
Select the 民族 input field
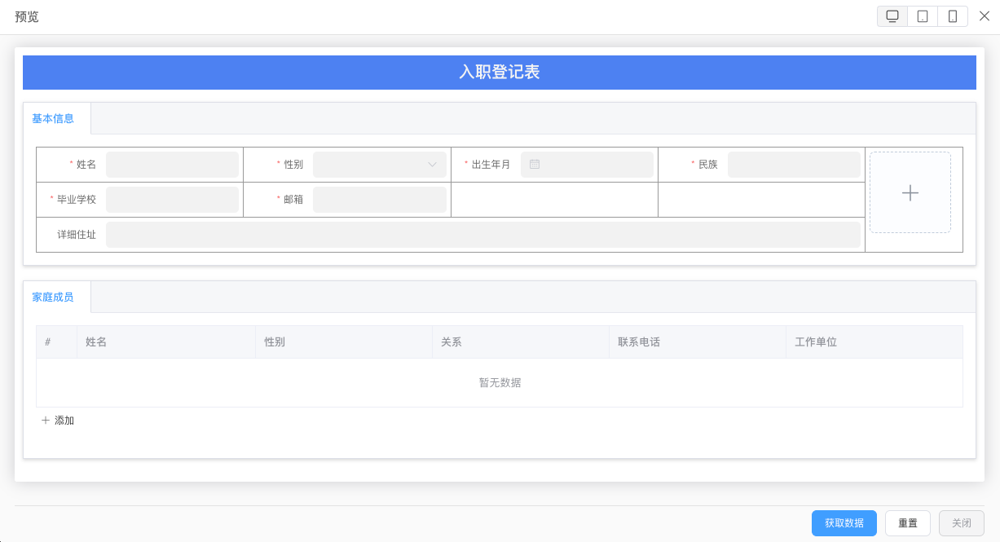pos(794,164)
